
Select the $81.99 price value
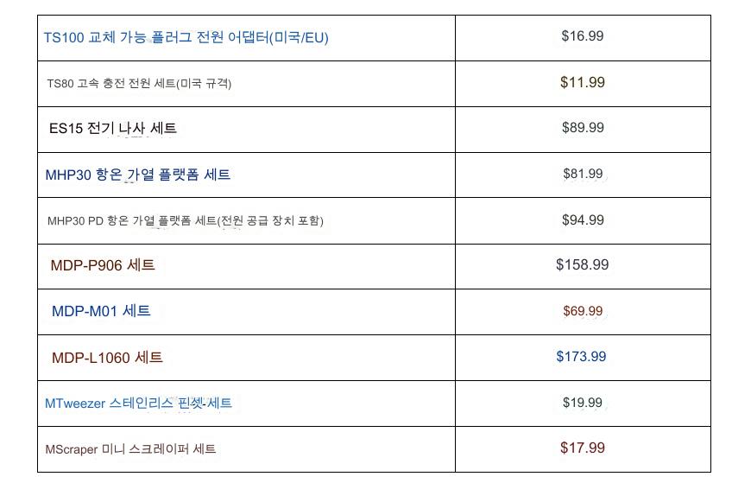(583, 175)
